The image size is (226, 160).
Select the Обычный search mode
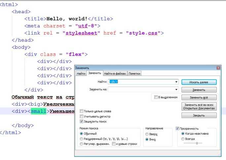coord(81,134)
